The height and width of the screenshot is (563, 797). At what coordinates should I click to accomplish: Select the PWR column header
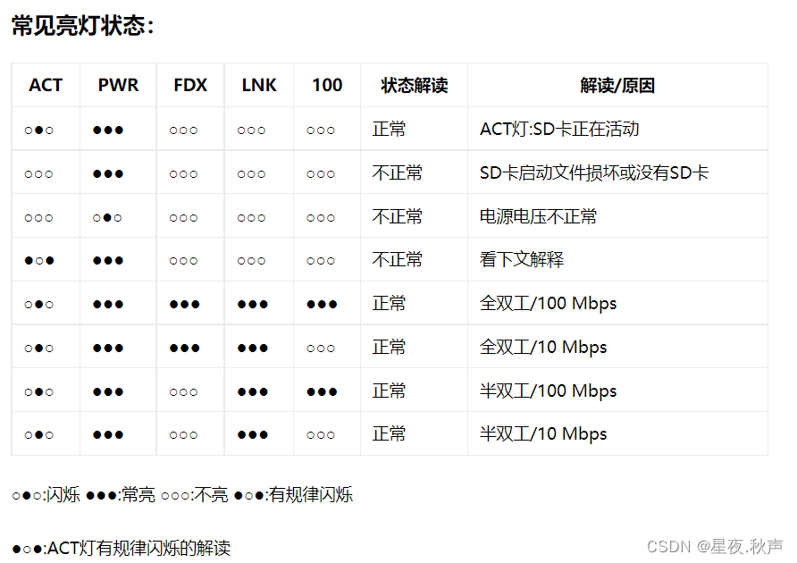[x=118, y=85]
